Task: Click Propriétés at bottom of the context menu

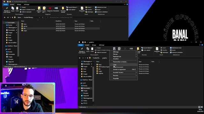Action: pyautogui.click(x=123, y=79)
